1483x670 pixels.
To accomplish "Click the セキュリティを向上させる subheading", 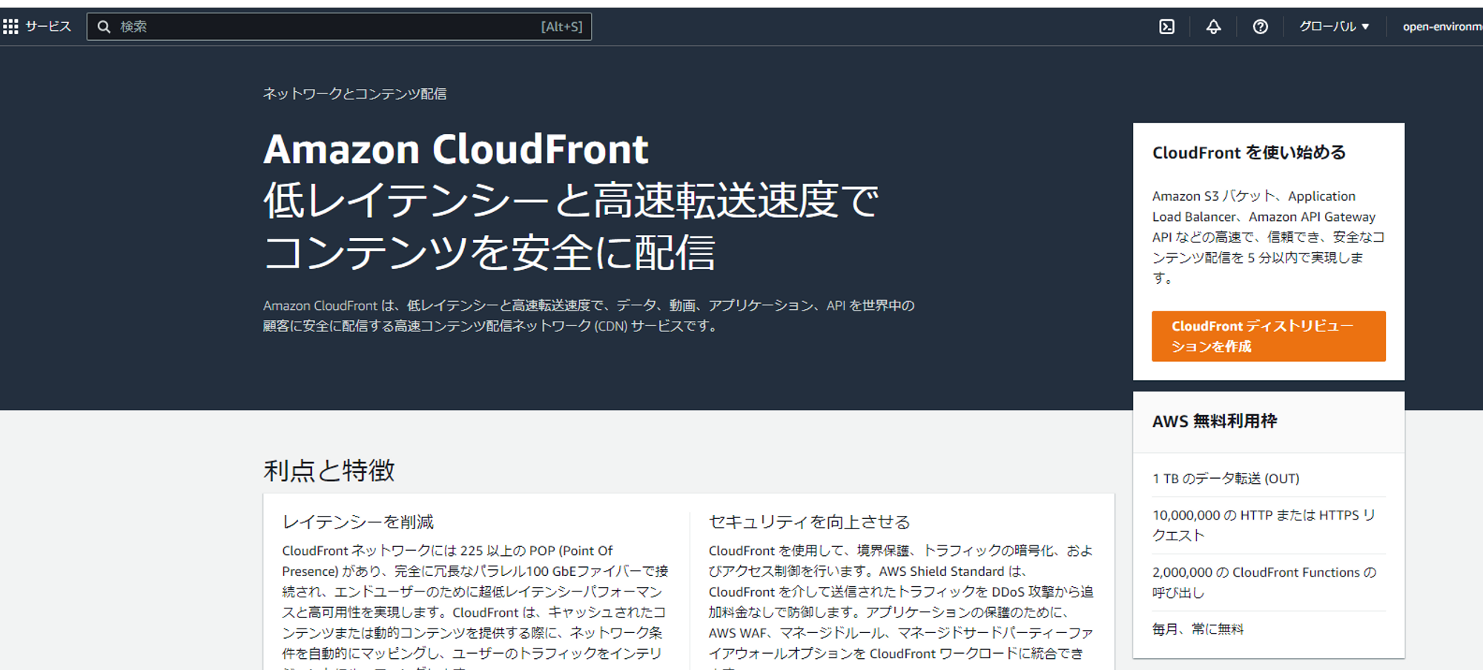I will tap(809, 522).
